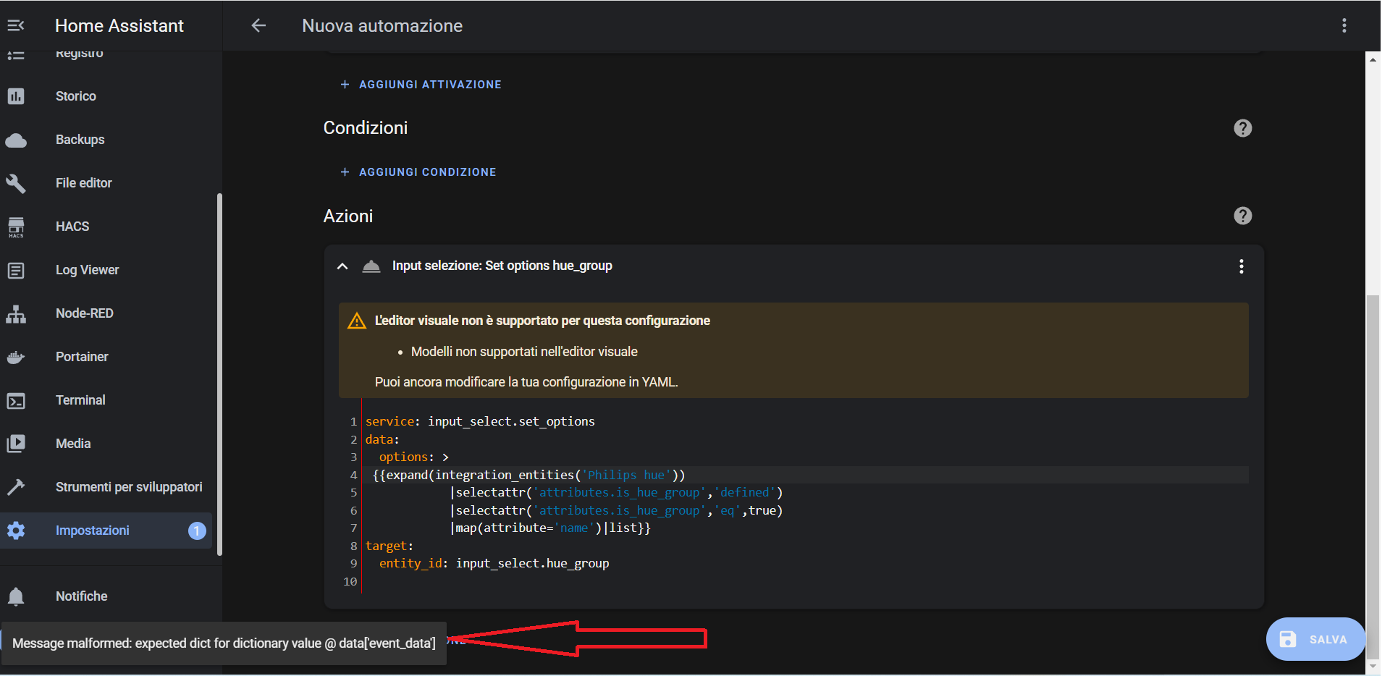The width and height of the screenshot is (1390, 676).
Task: Open Storico from the sidebar
Action: (x=75, y=96)
